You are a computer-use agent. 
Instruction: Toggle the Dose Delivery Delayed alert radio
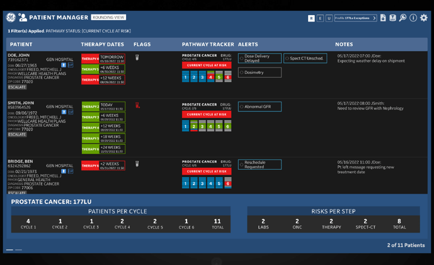point(242,59)
